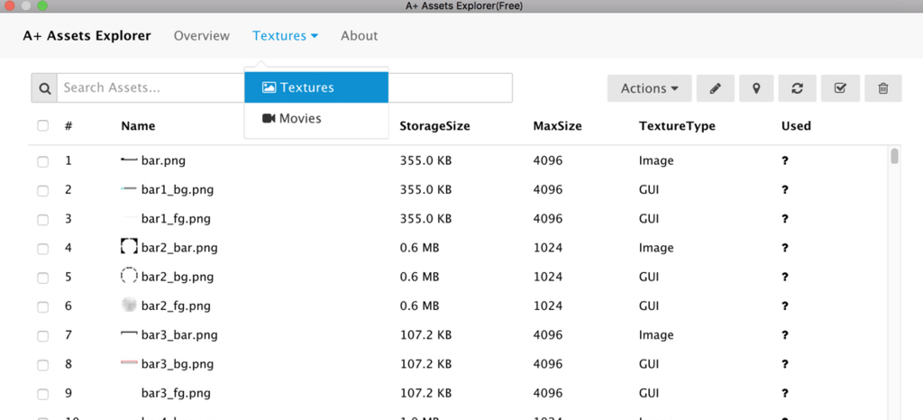Click the bar3_bg.png file name
The image size is (923, 420).
coord(178,364)
